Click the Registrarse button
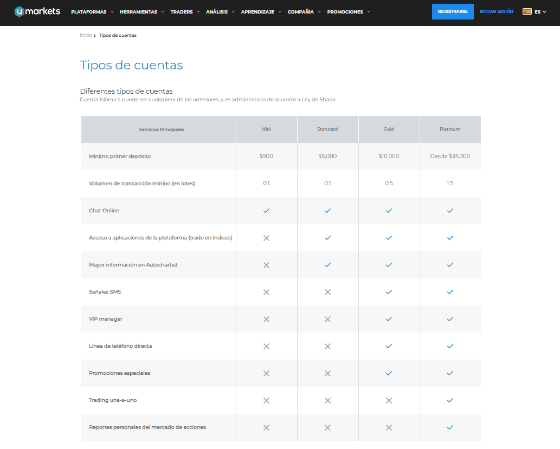This screenshot has width=560, height=449. click(x=453, y=11)
